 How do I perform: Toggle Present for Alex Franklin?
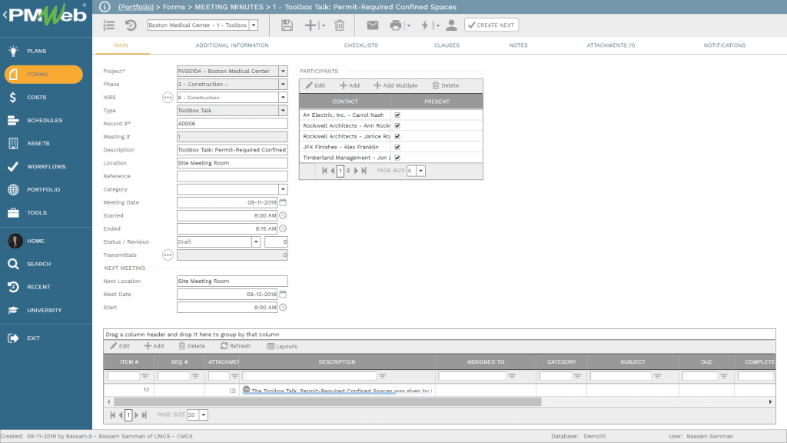[x=397, y=147]
